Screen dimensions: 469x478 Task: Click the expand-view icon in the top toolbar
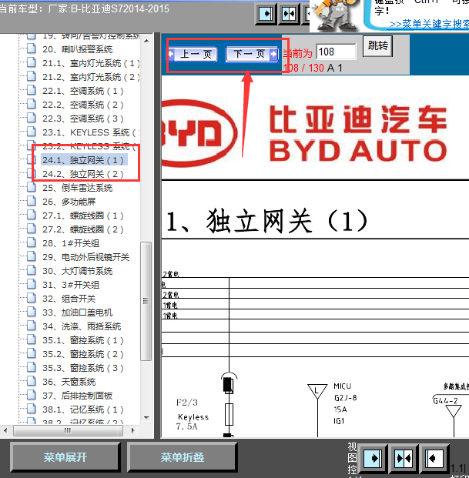click(265, 14)
